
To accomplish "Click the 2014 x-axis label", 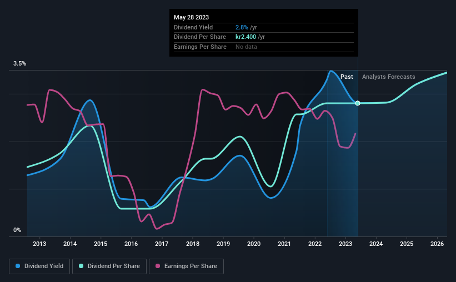I will [x=70, y=244].
